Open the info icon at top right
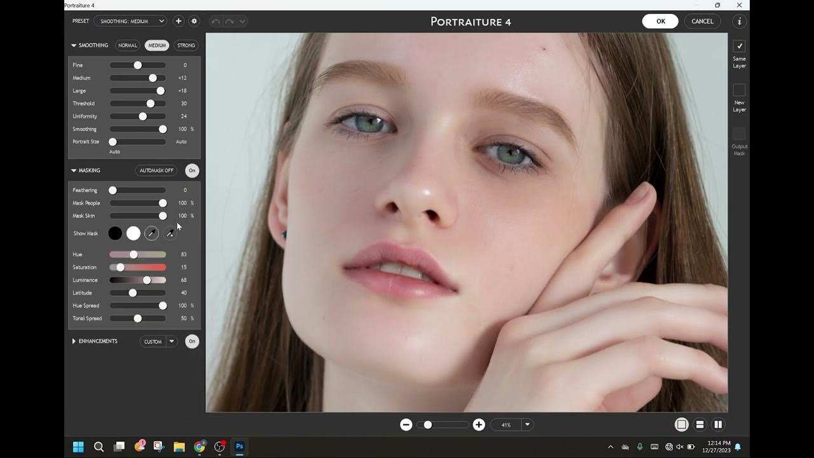 [739, 22]
